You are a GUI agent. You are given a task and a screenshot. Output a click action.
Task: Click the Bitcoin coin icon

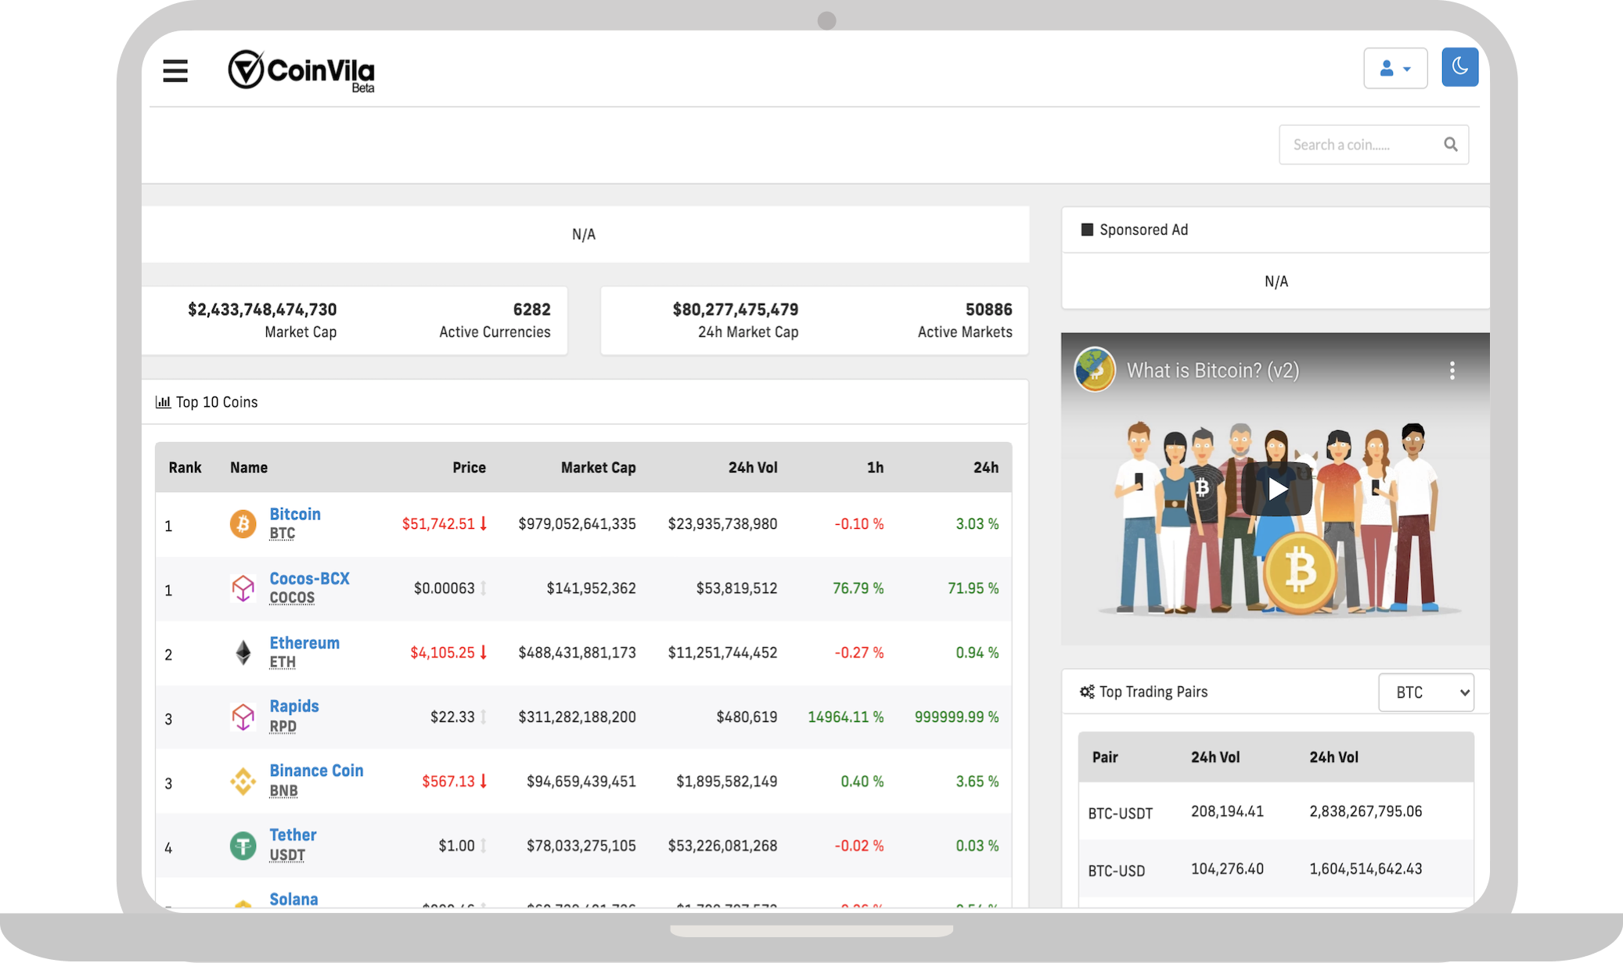[x=243, y=523]
